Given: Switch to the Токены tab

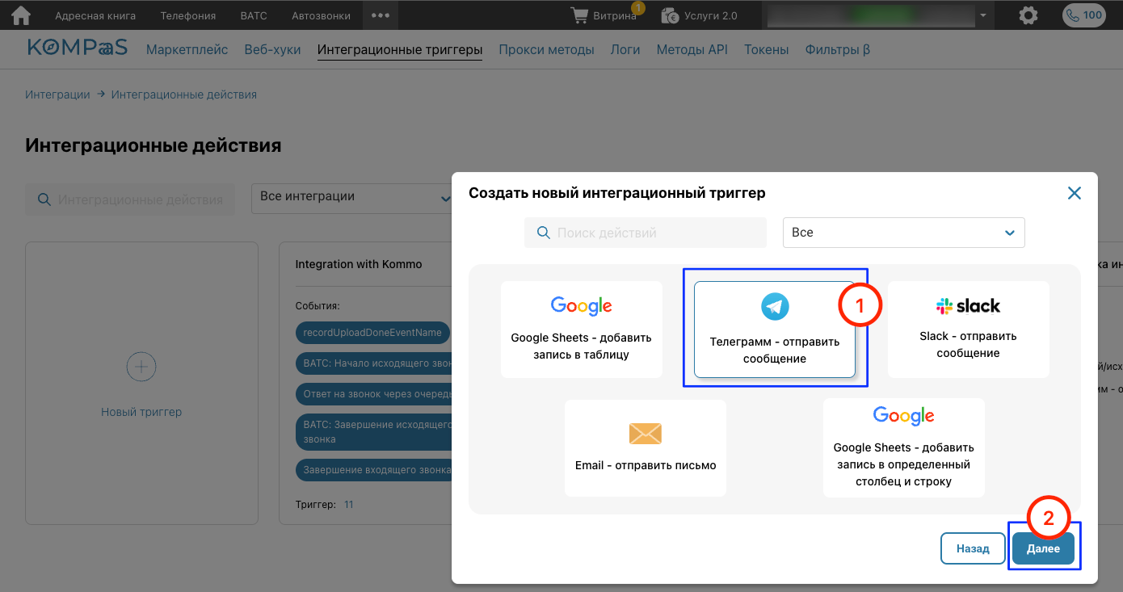Looking at the screenshot, I should 766,50.
